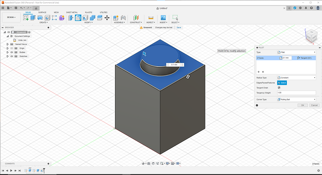
Task: Select the Offset Plane construct icon
Action: point(136,18)
